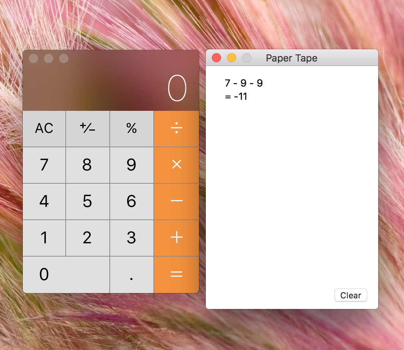Tap the percent key
This screenshot has width=404, height=350.
tap(132, 129)
